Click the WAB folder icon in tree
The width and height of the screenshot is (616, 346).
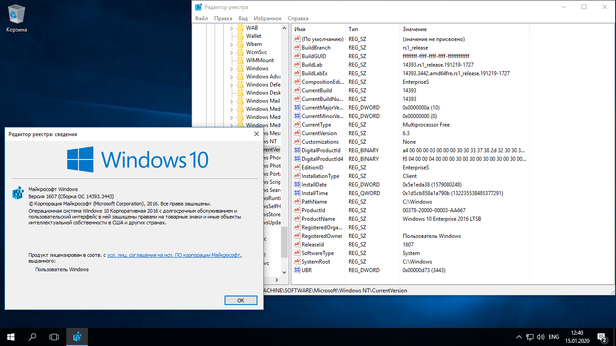click(x=240, y=27)
